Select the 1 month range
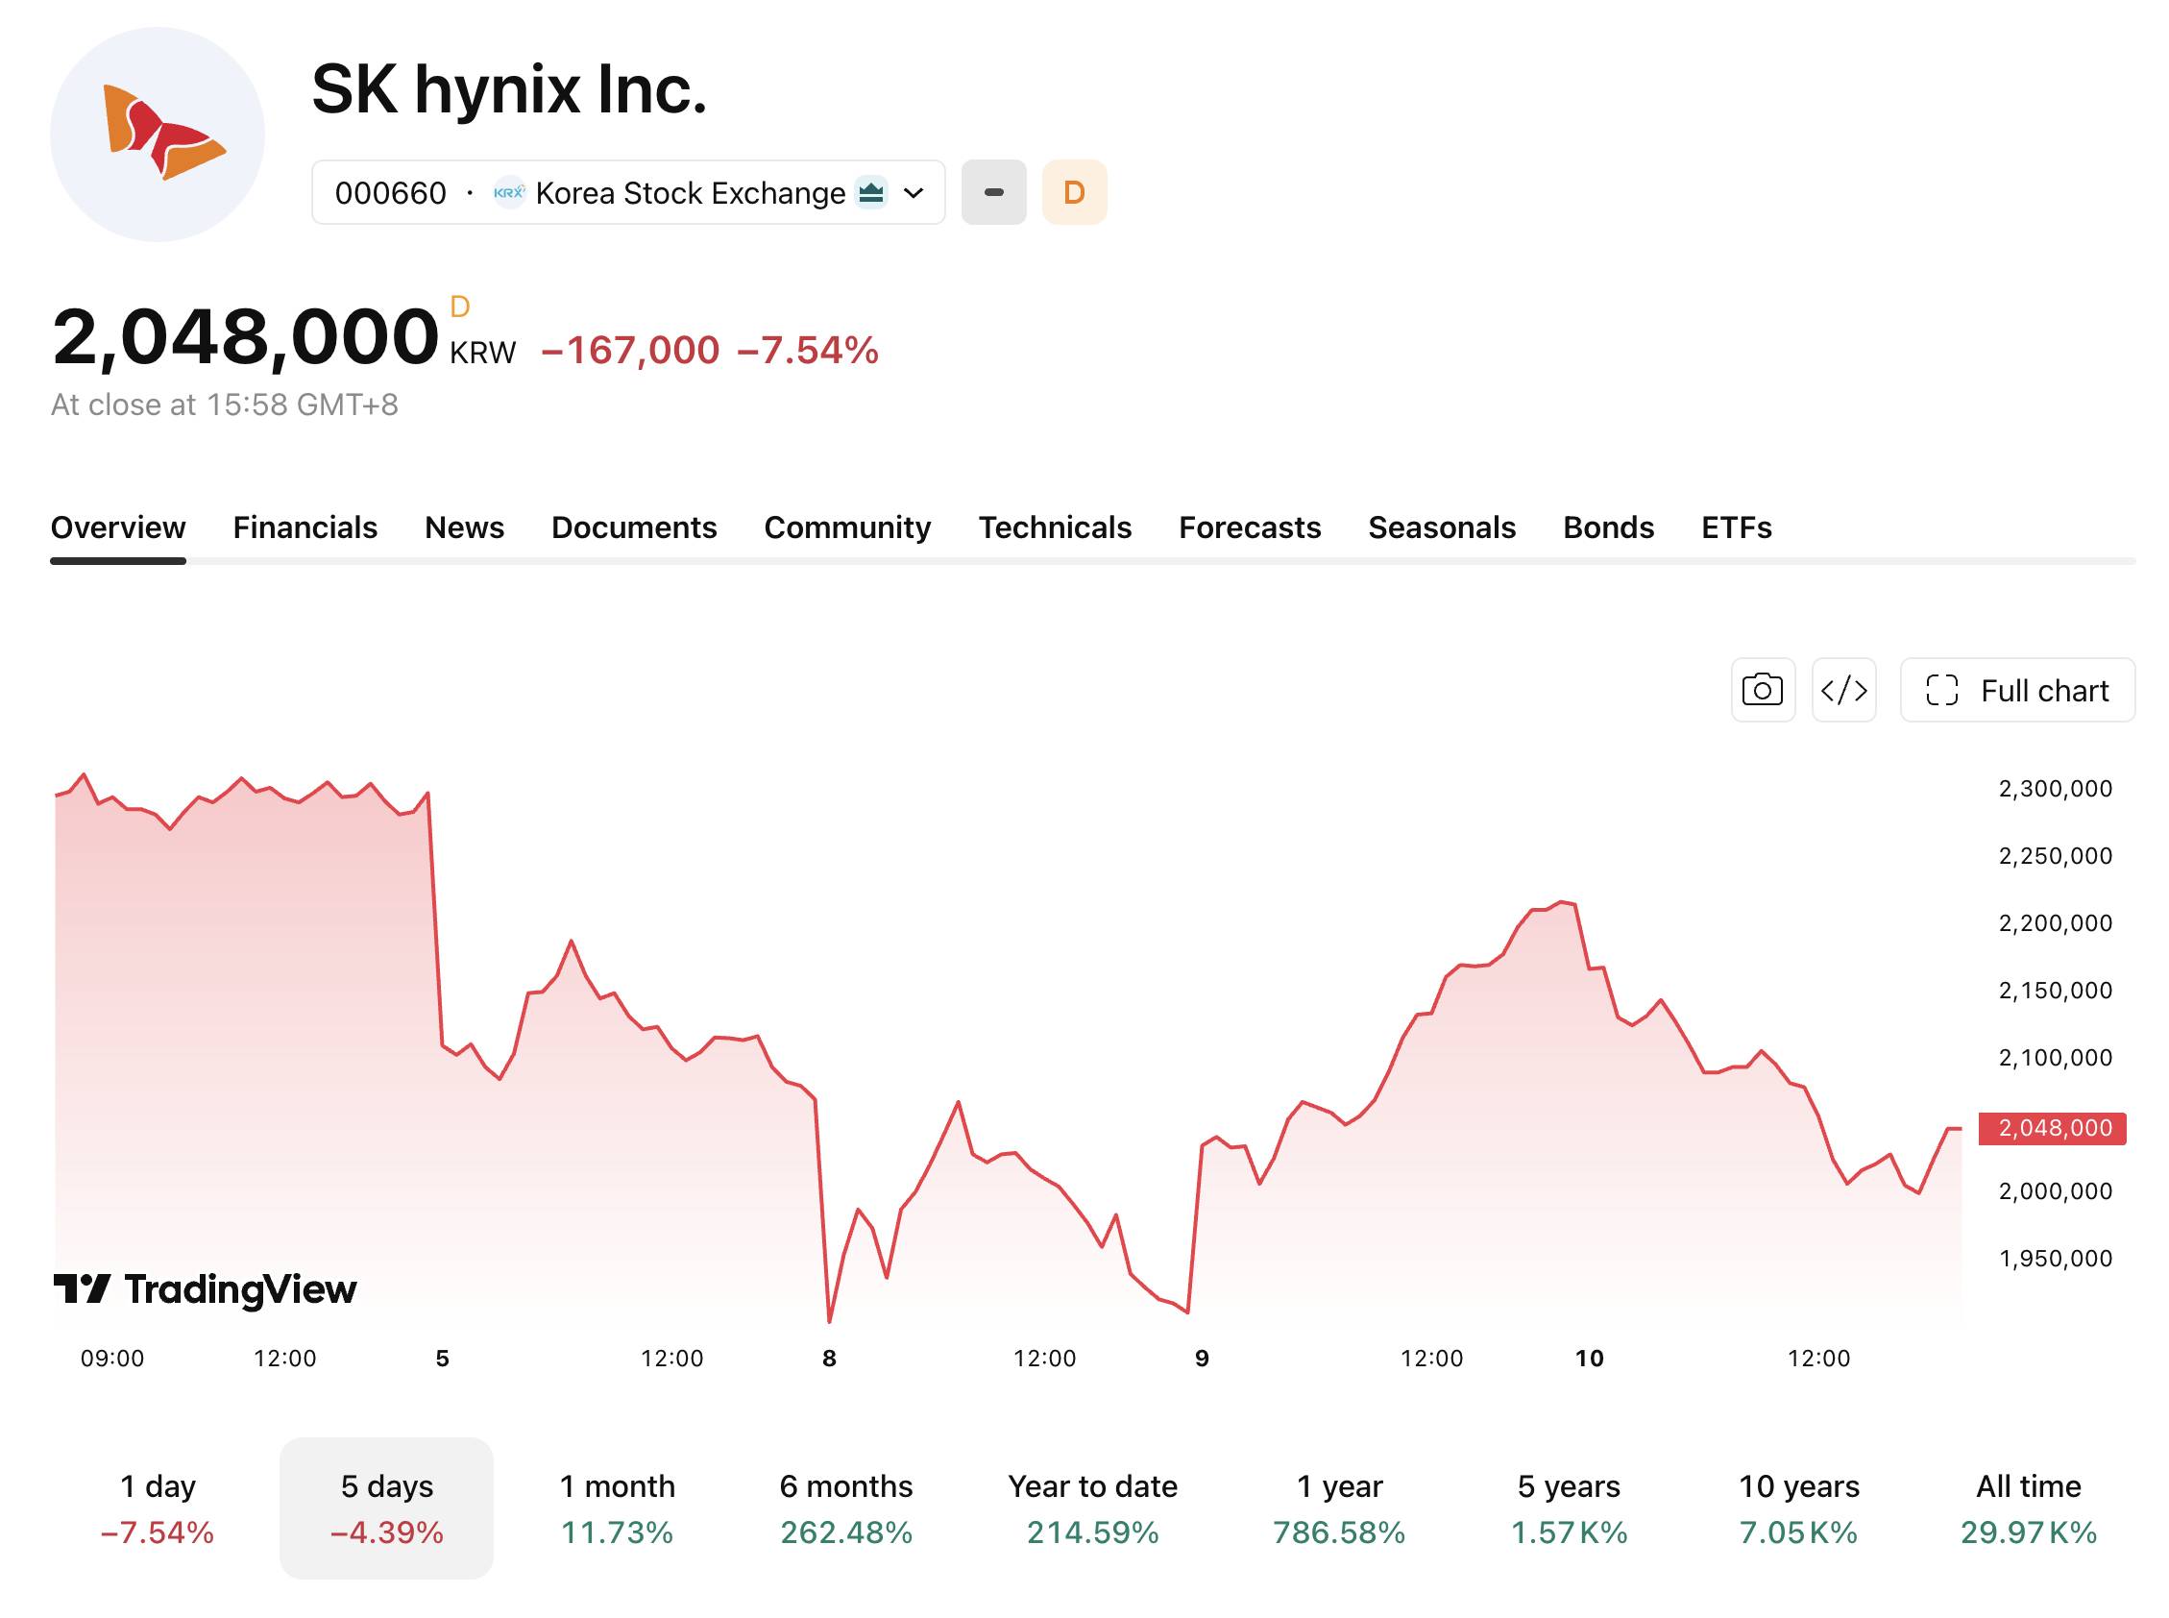The height and width of the screenshot is (1618, 2169). (x=617, y=1508)
